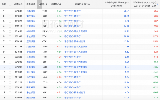Image resolution: width=160 pixels, height=100 pixels.
Task: Check the box for 工商银行 row
Action: click(10, 67)
